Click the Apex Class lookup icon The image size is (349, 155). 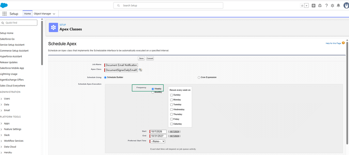pyautogui.click(x=140, y=70)
